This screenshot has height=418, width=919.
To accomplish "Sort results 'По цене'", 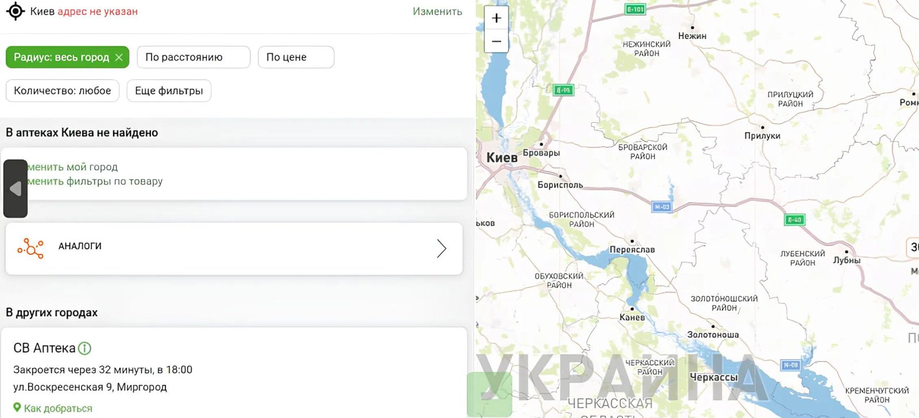I will [x=296, y=57].
